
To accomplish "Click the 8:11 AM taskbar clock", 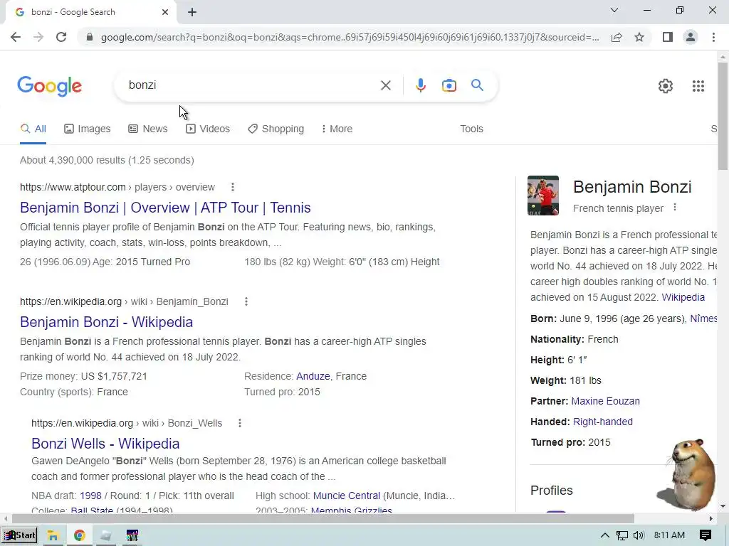I will [x=669, y=535].
